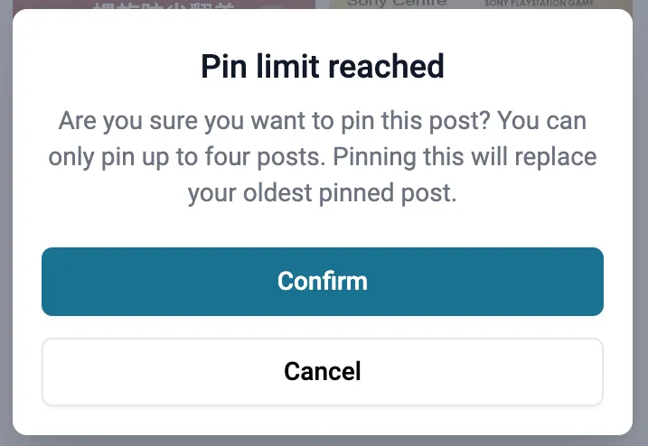Dismiss via dimmed backdrop left of dialog
Image resolution: width=648 pixels, height=446 pixels.
point(5,223)
